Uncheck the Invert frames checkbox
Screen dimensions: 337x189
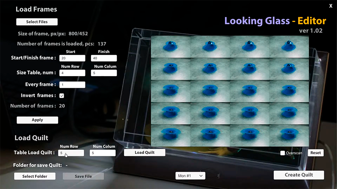(x=62, y=96)
